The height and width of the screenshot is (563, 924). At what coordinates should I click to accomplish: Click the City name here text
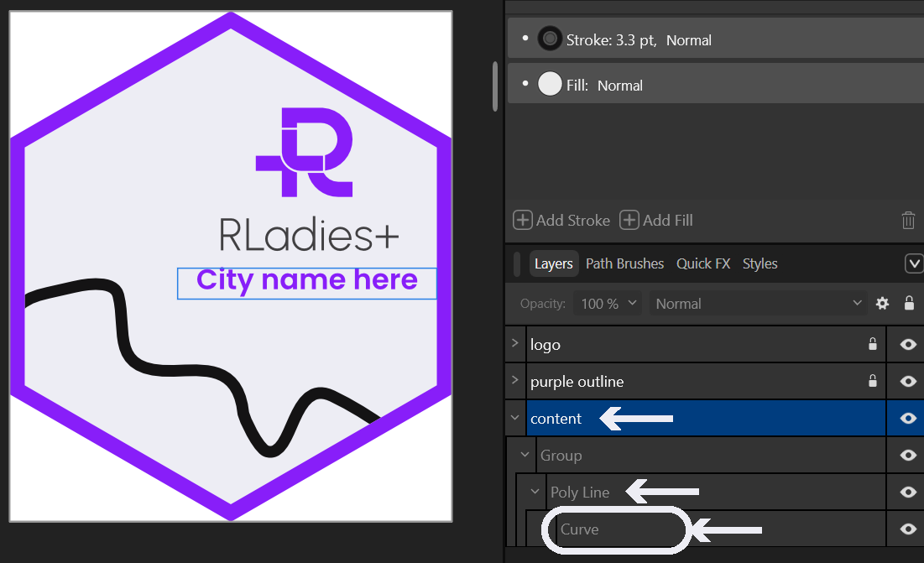[x=307, y=280]
